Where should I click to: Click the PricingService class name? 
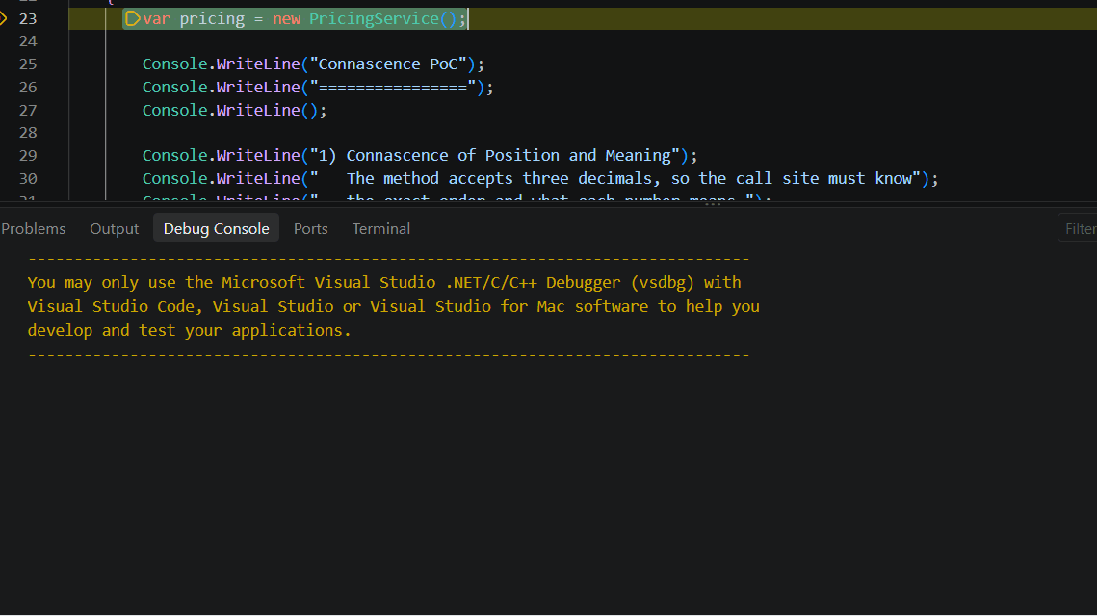click(374, 19)
